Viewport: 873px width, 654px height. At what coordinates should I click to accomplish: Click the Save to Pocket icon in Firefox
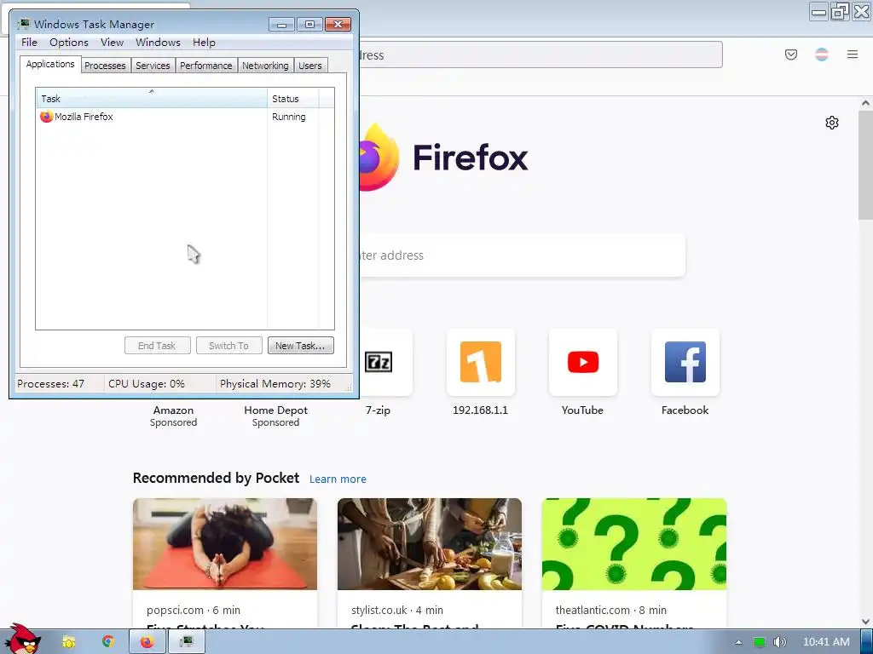pos(790,54)
